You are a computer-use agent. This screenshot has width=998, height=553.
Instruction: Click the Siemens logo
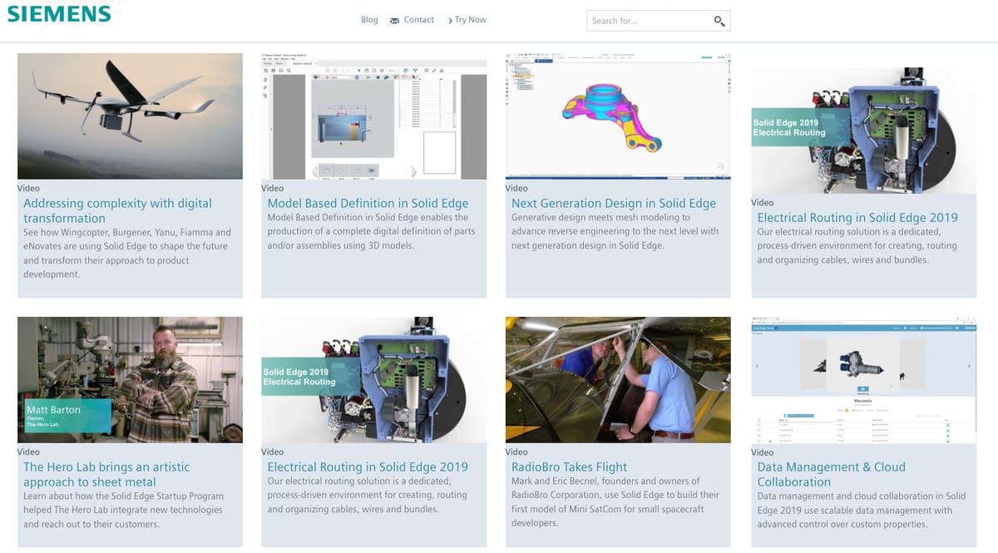(x=59, y=13)
